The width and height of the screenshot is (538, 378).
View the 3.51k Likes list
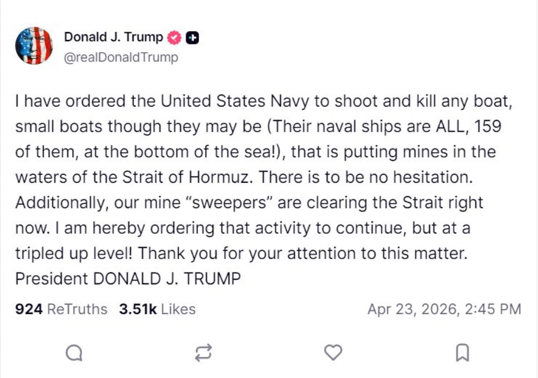[157, 309]
